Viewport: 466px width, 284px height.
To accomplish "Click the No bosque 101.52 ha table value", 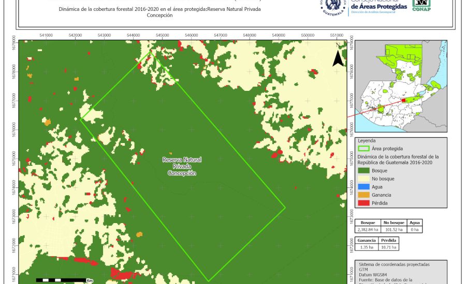I will coord(394,229).
